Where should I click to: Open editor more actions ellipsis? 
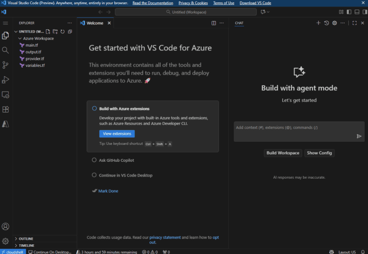click(221, 23)
